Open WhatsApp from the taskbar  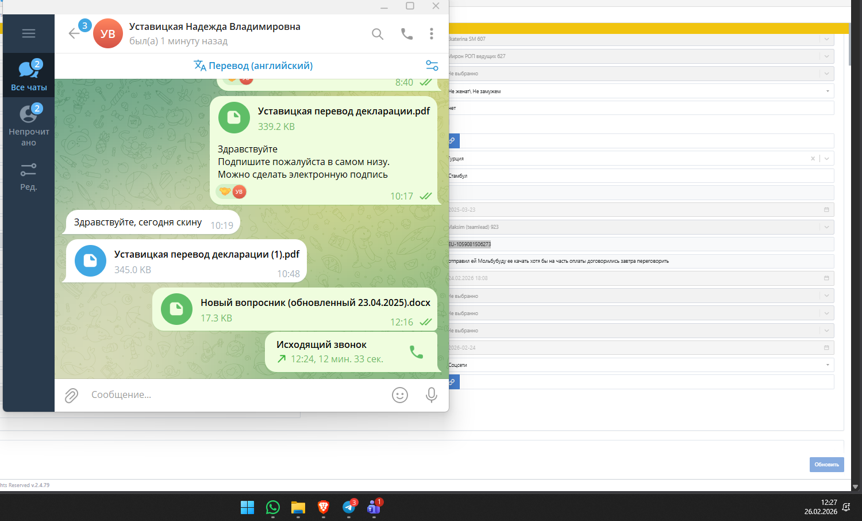[273, 507]
